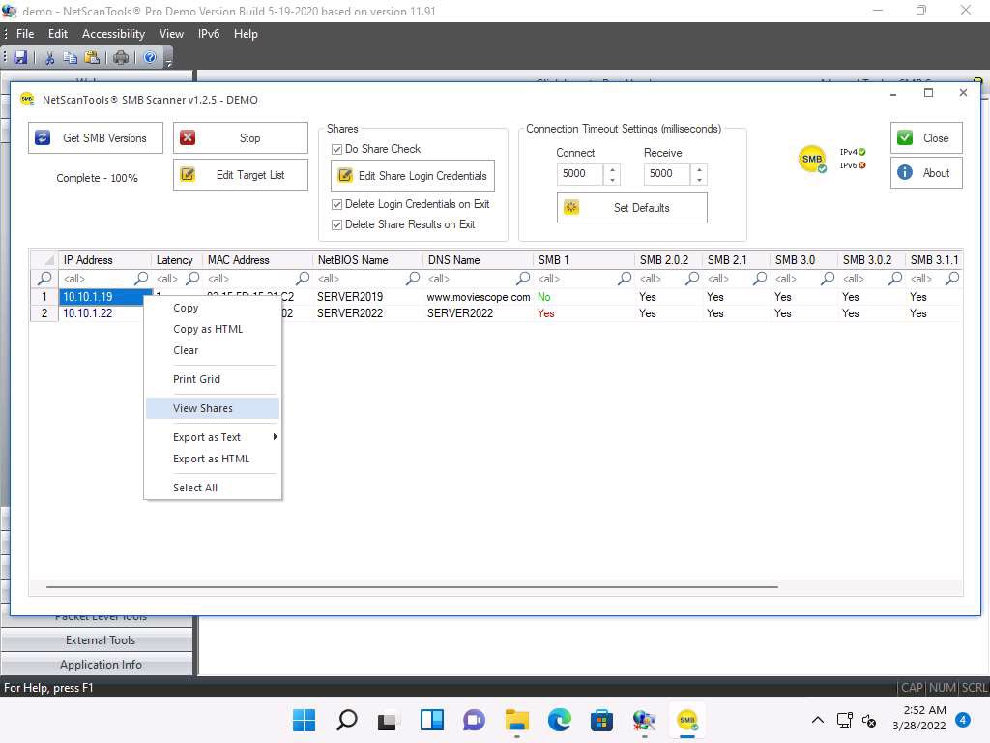Click the Save icon in the toolbar

[x=20, y=58]
